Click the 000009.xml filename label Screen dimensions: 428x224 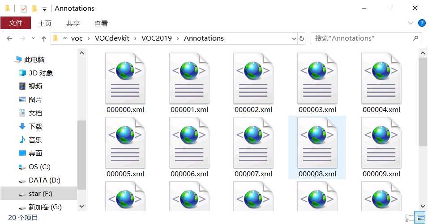(x=381, y=174)
